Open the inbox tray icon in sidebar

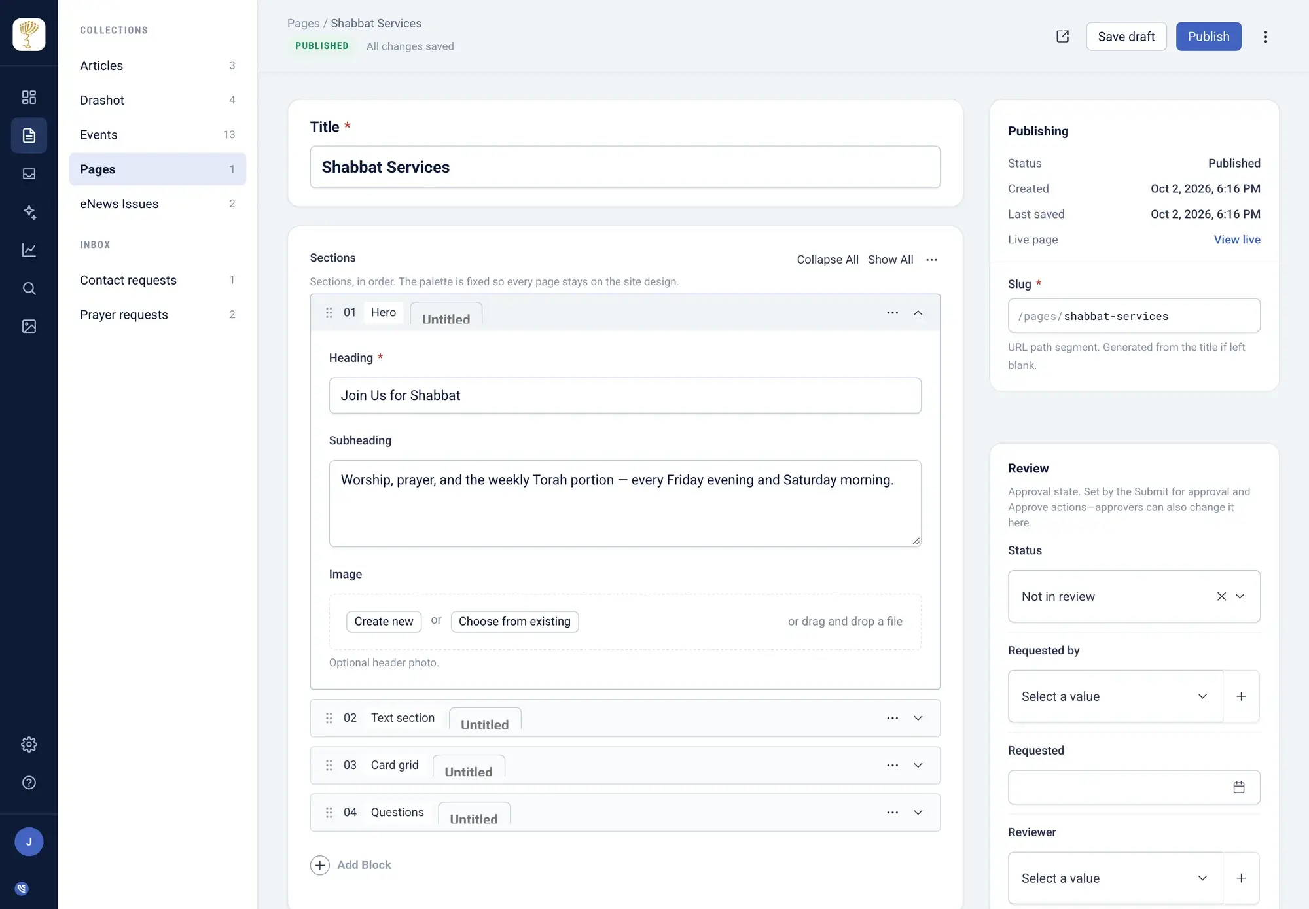(29, 173)
